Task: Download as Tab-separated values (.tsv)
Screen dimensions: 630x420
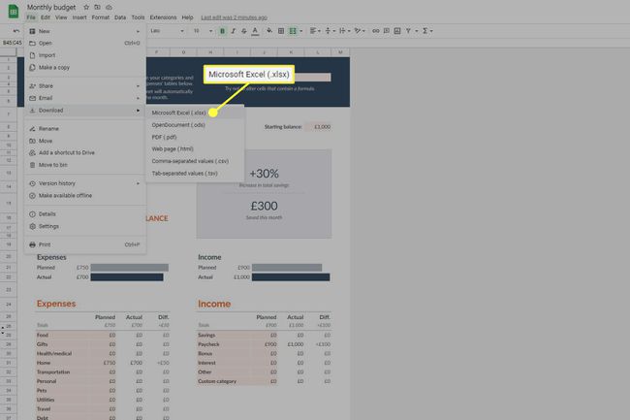Action: 195,174
